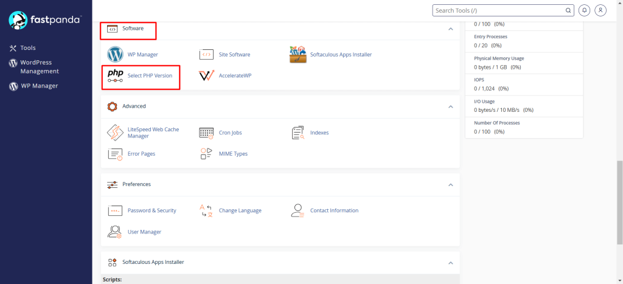The width and height of the screenshot is (623, 284).
Task: Click the Change Language icon
Action: tap(206, 210)
